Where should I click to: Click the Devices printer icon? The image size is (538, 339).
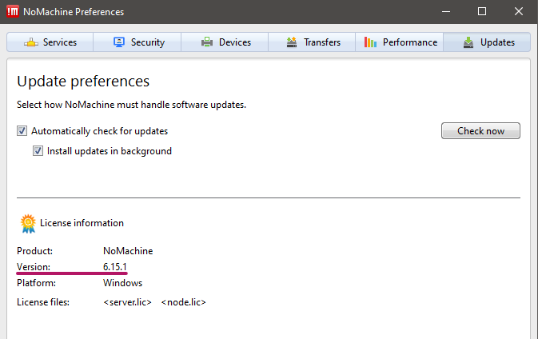(207, 42)
